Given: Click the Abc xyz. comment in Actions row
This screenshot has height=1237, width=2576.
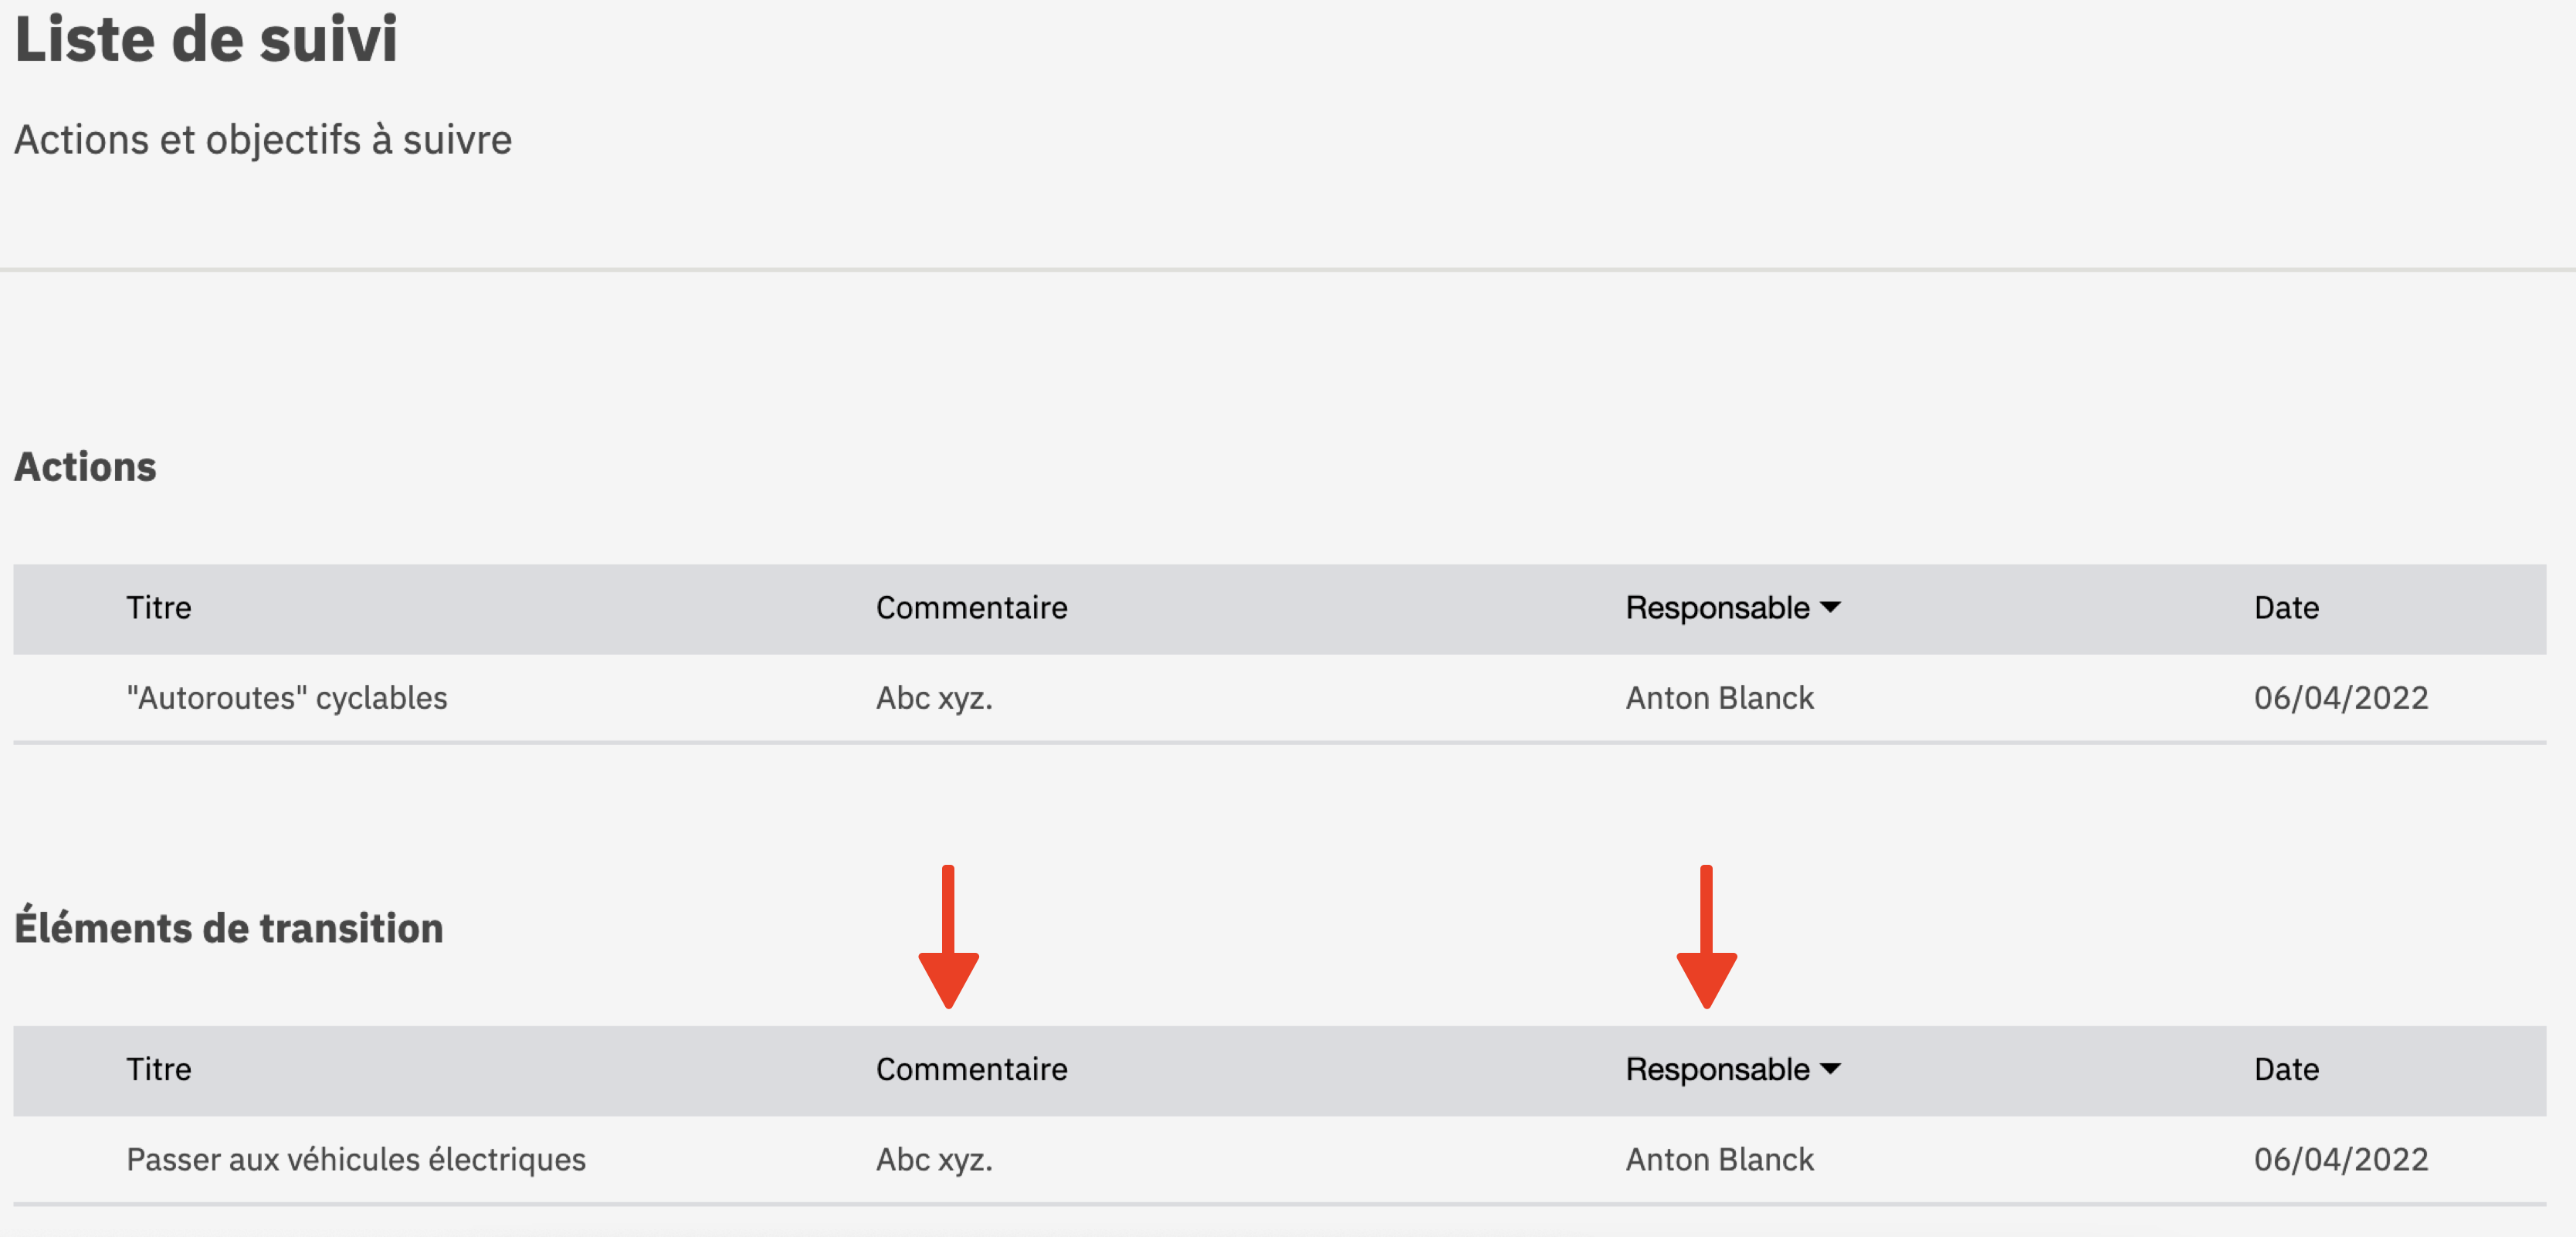Looking at the screenshot, I should point(934,698).
